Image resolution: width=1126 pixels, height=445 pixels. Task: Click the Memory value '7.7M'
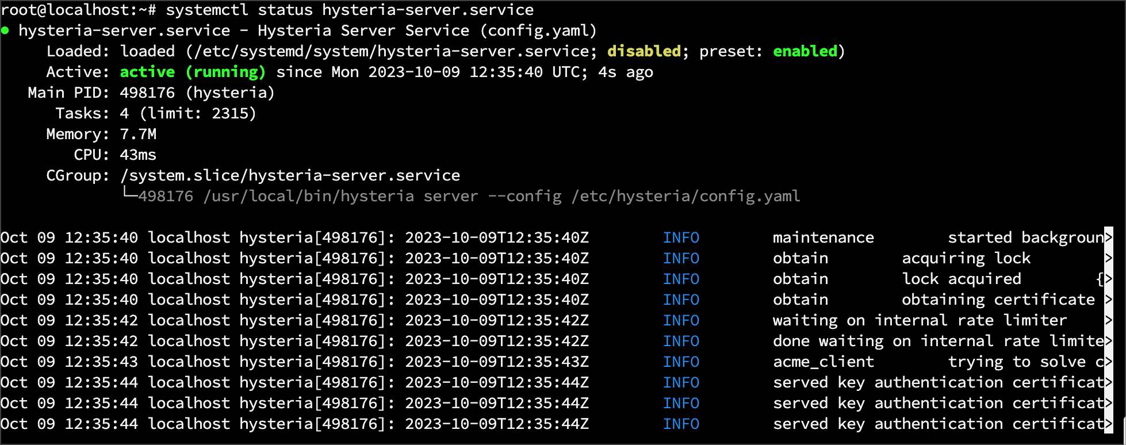click(x=138, y=134)
